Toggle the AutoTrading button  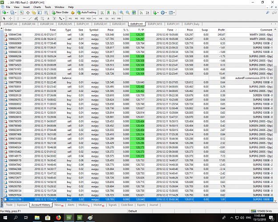coord(87,12)
